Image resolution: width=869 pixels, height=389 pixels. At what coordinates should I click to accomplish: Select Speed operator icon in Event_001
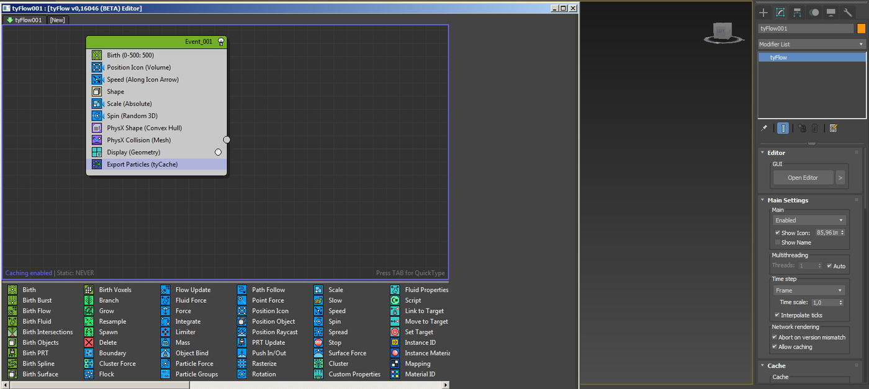tap(97, 79)
